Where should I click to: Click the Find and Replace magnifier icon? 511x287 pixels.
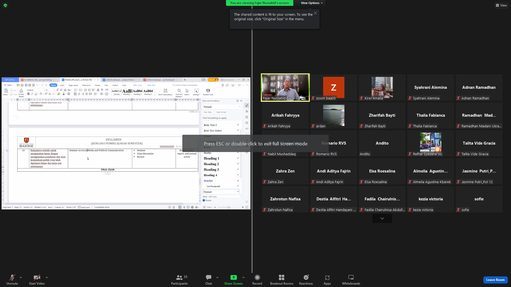tap(179, 91)
